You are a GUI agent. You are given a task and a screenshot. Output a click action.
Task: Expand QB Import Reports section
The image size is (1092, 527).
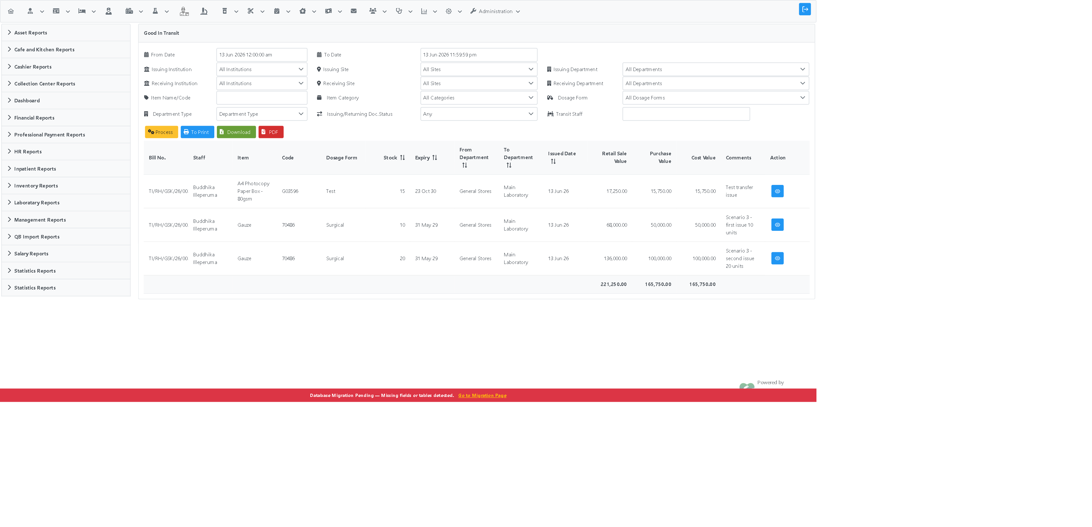click(66, 237)
